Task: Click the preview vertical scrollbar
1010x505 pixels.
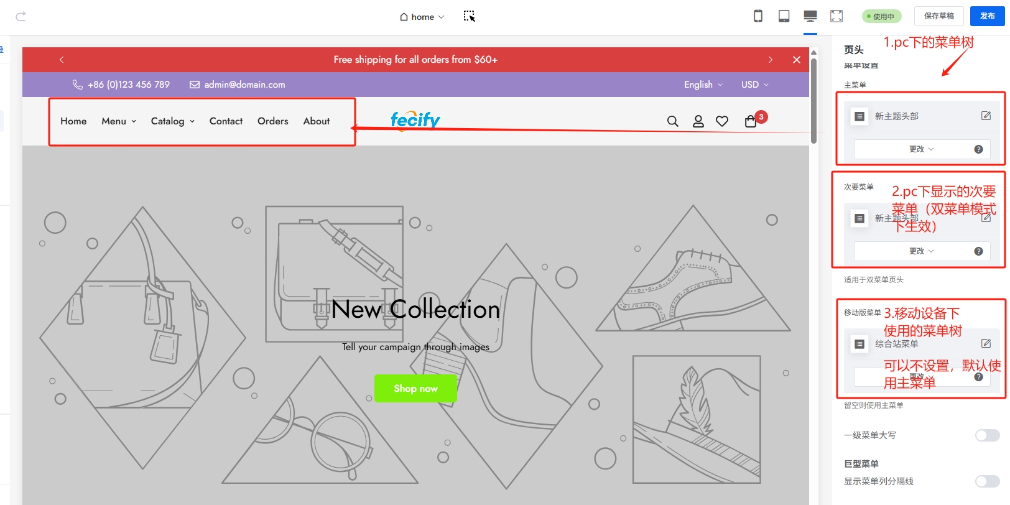Action: 813,100
